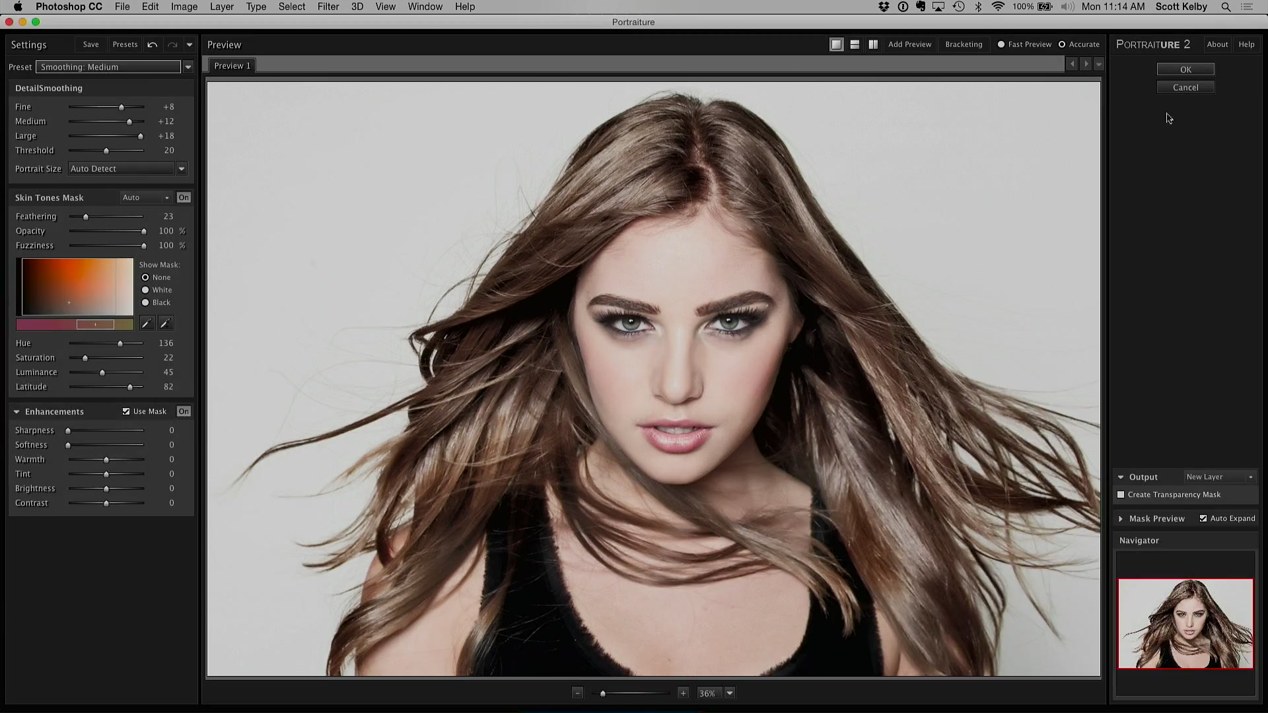Toggle Enhancements On button
1268x713 pixels.
pos(184,411)
